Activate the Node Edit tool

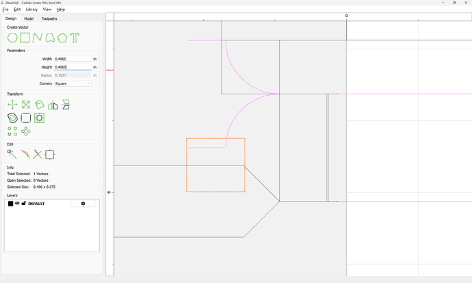tap(12, 154)
